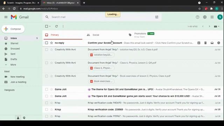Open the input tools dropdown
Image resolution: width=224 pixels, height=126 pixels.
(217, 27)
